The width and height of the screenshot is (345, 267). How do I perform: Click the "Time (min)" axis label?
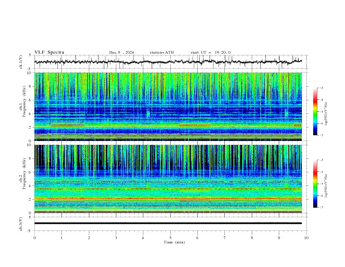click(174, 242)
